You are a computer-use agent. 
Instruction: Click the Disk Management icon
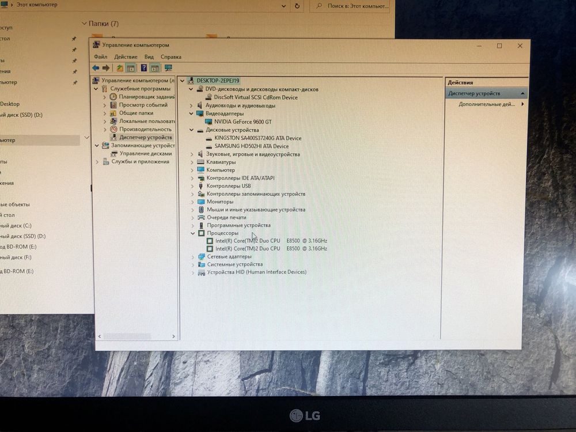[114, 154]
